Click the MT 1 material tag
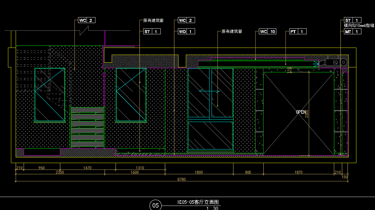The image size is (375, 210). [353, 31]
